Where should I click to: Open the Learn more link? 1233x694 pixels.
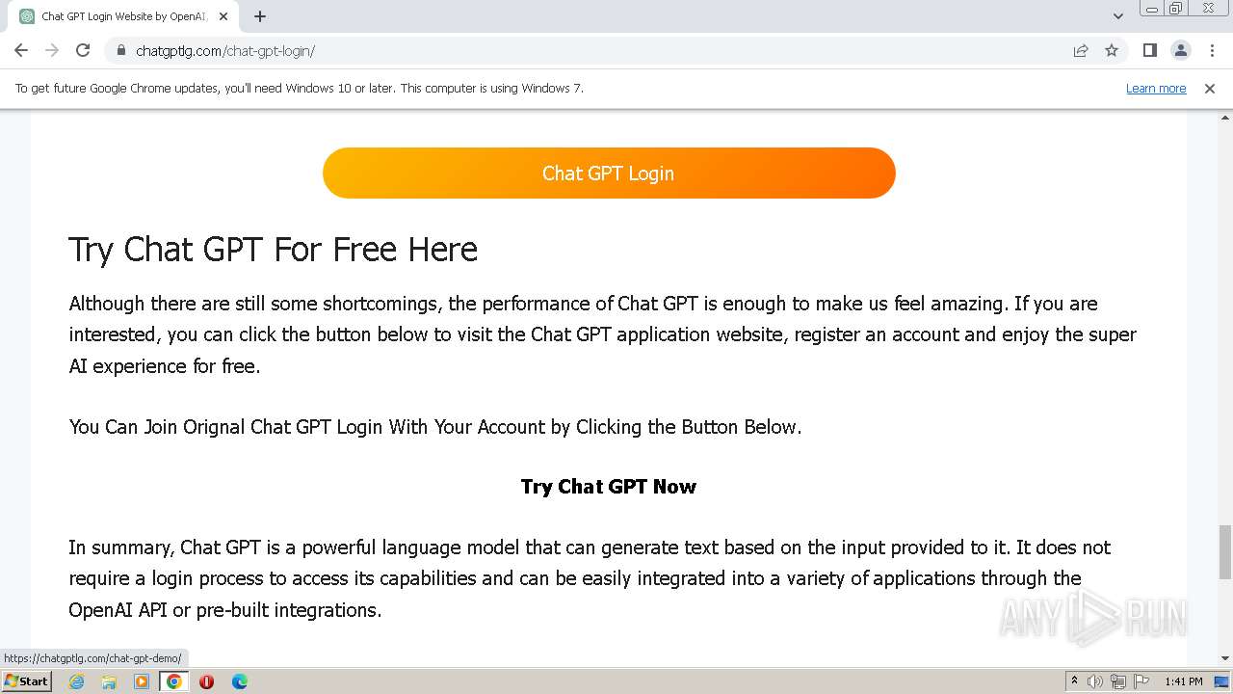1156,89
